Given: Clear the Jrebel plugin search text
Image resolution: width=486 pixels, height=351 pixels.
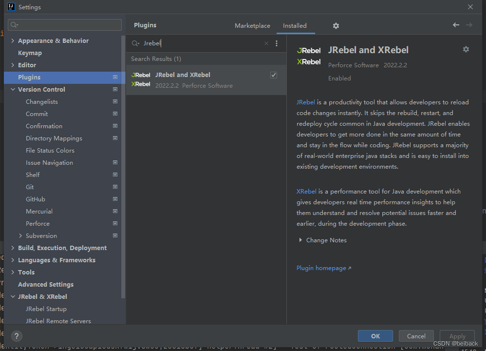Looking at the screenshot, I should tap(266, 43).
